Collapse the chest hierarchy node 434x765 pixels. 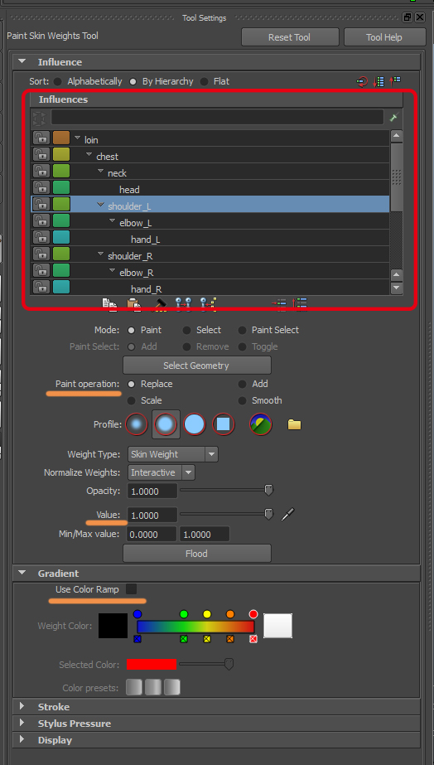(89, 155)
